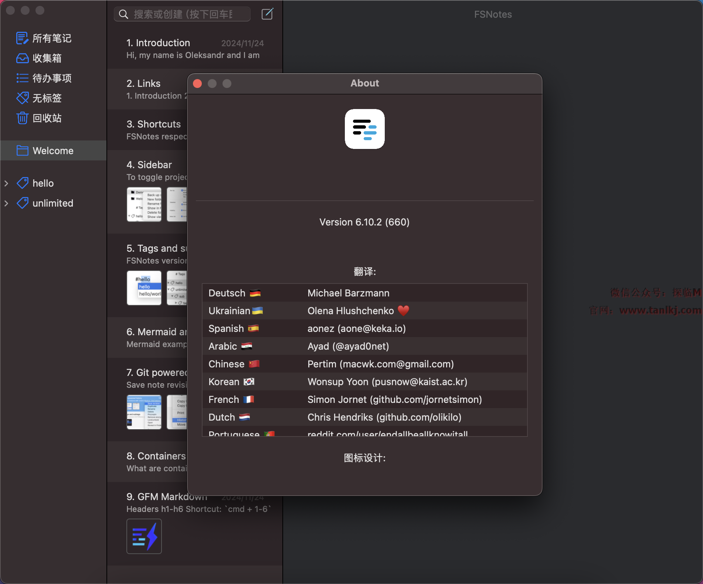Click the Dutch flag icon
The image size is (703, 584).
[x=244, y=417]
